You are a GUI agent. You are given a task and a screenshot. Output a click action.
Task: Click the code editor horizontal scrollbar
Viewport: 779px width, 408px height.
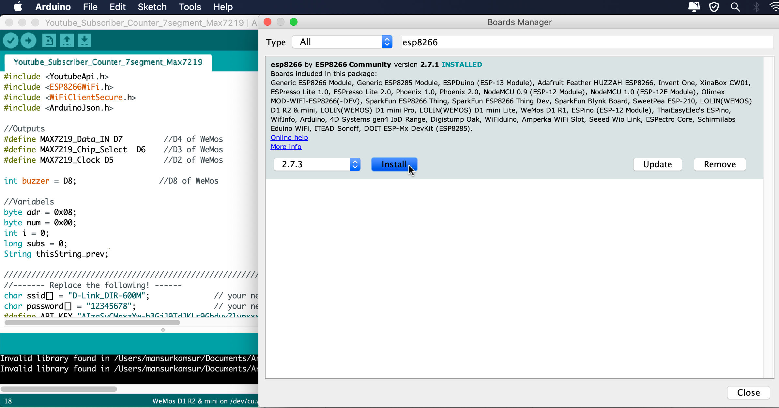[92, 323]
